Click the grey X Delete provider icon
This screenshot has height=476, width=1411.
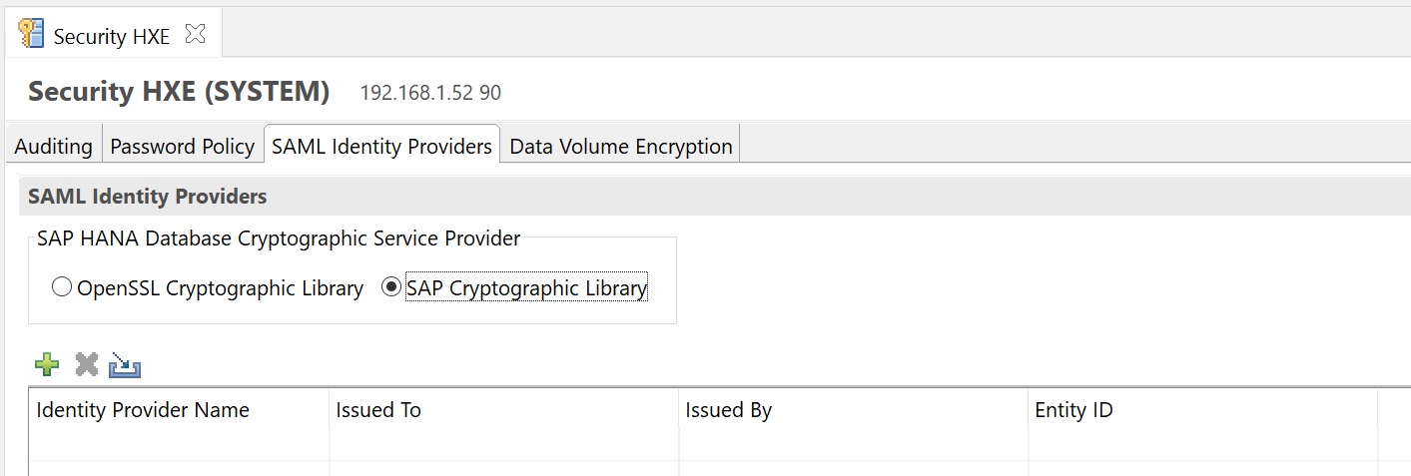tap(87, 365)
